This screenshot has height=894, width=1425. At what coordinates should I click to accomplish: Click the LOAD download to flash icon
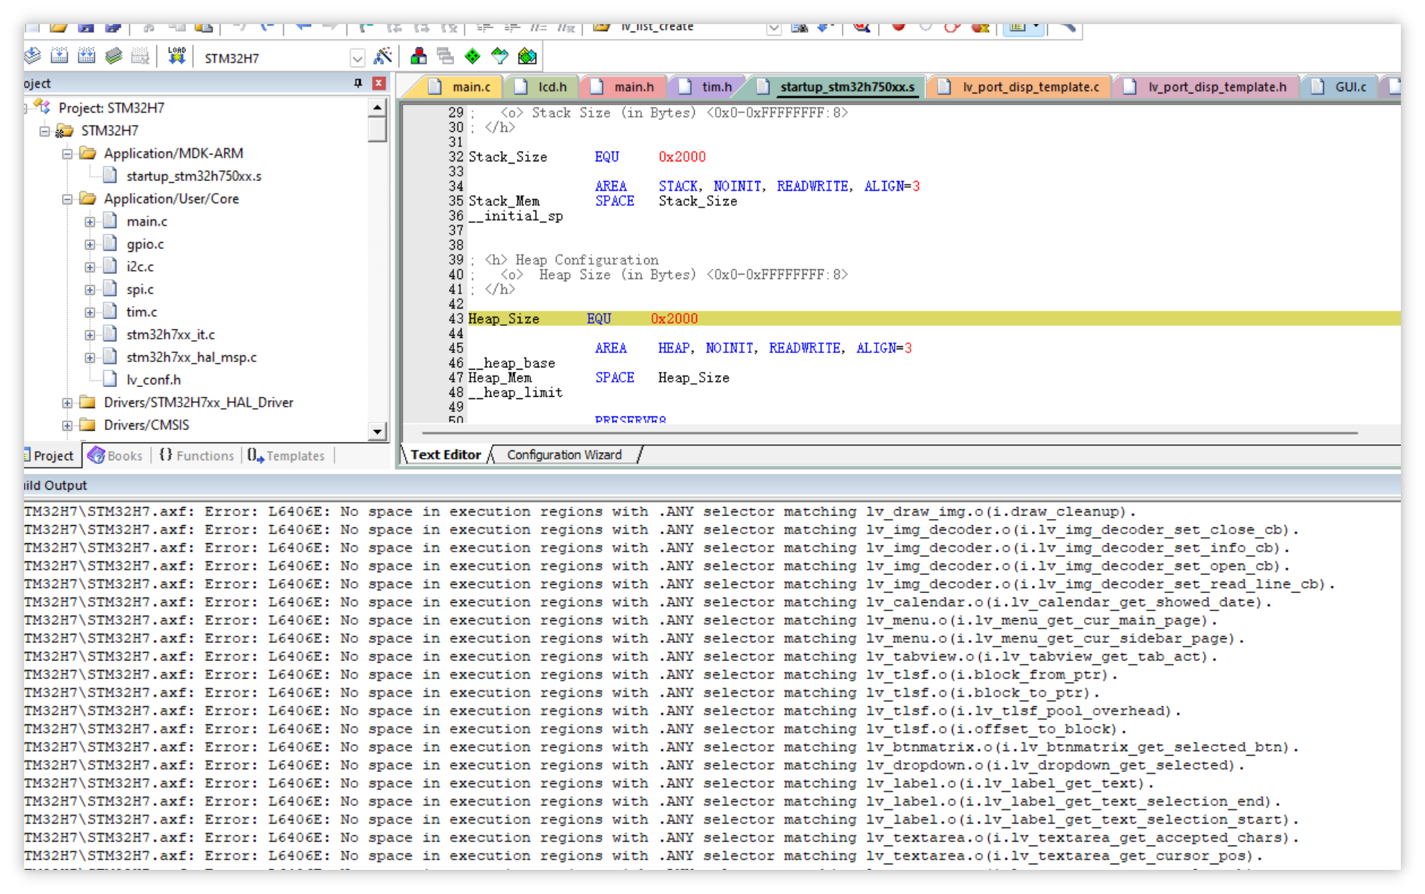point(177,56)
